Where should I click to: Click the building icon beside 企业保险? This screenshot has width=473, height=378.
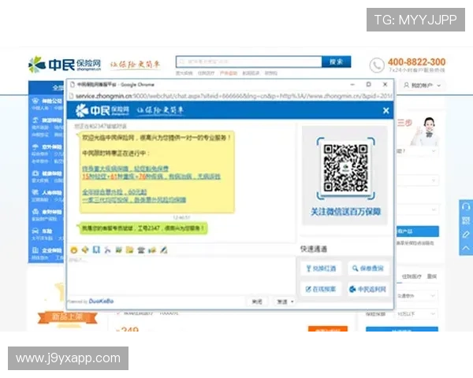click(35, 250)
